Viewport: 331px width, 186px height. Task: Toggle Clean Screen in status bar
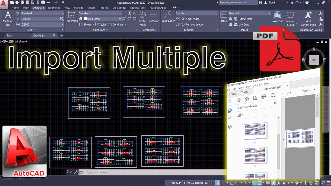point(324,183)
